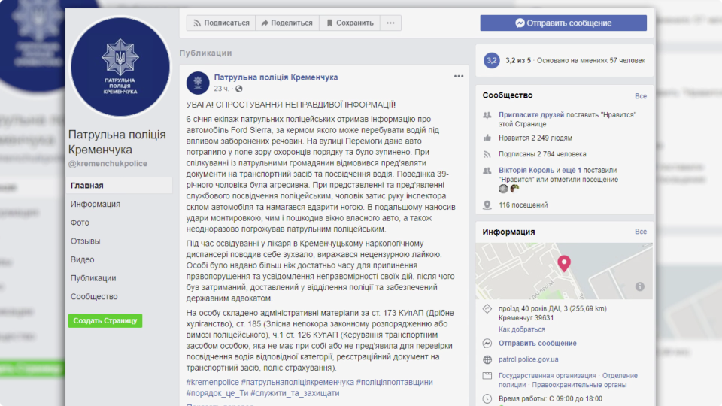Click the first friend avatar thumbnail
This screenshot has height=406, width=722.
pyautogui.click(x=503, y=188)
